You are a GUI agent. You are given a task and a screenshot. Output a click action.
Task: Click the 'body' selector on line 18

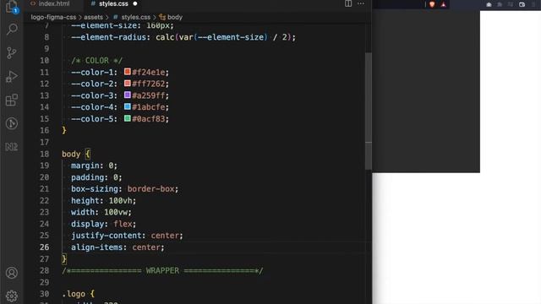tap(71, 154)
